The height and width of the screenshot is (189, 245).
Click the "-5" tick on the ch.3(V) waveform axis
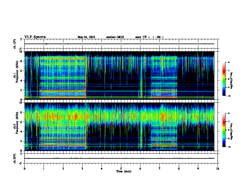pyautogui.click(x=21, y=163)
